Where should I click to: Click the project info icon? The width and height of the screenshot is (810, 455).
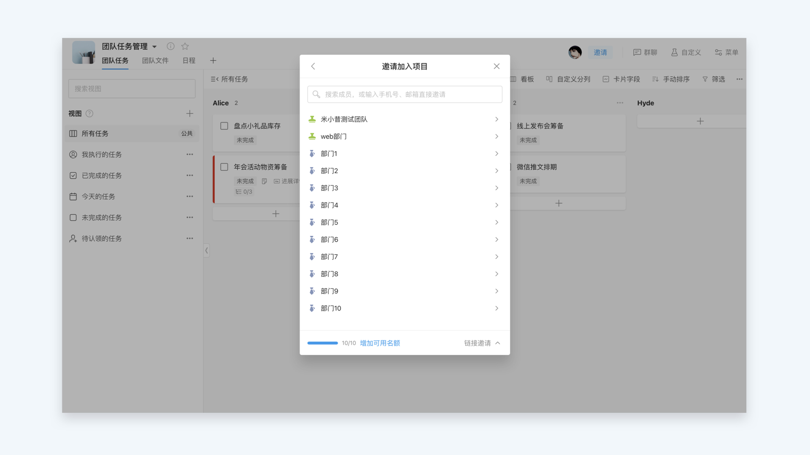pos(170,46)
